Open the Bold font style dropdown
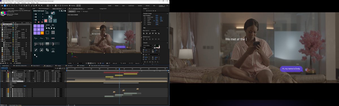The image size is (339, 106). 148,47
